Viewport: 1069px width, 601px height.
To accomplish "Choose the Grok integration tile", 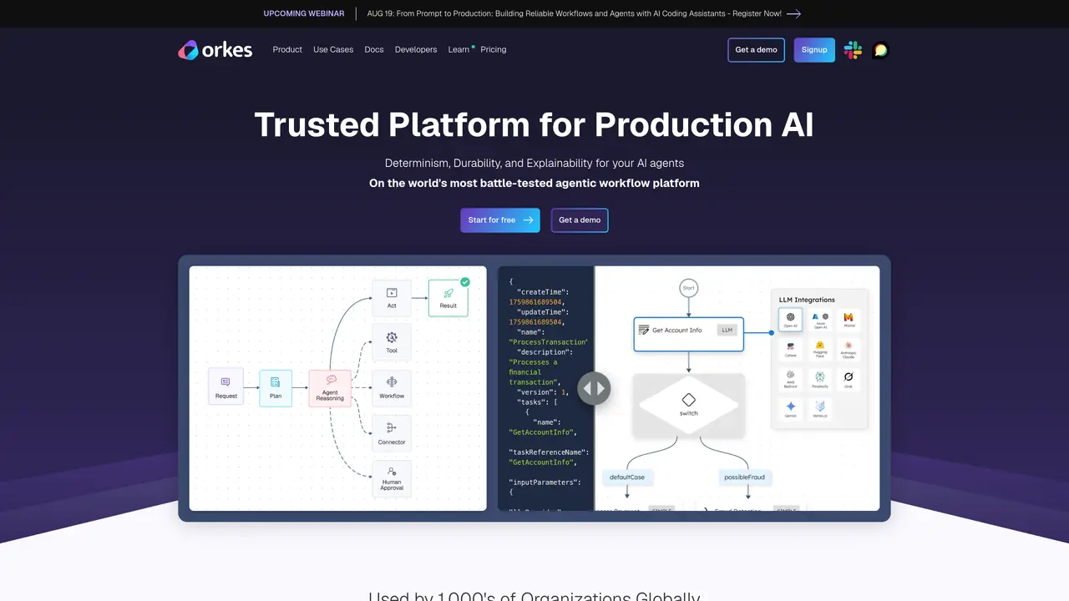I will 849,380.
